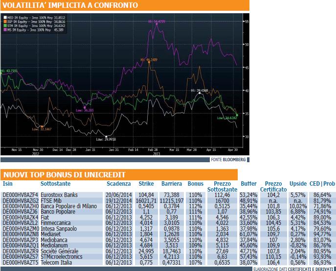Screen dimensions: 336x271
Task: Click the 'Bonus' column header
Action: (x=196, y=184)
